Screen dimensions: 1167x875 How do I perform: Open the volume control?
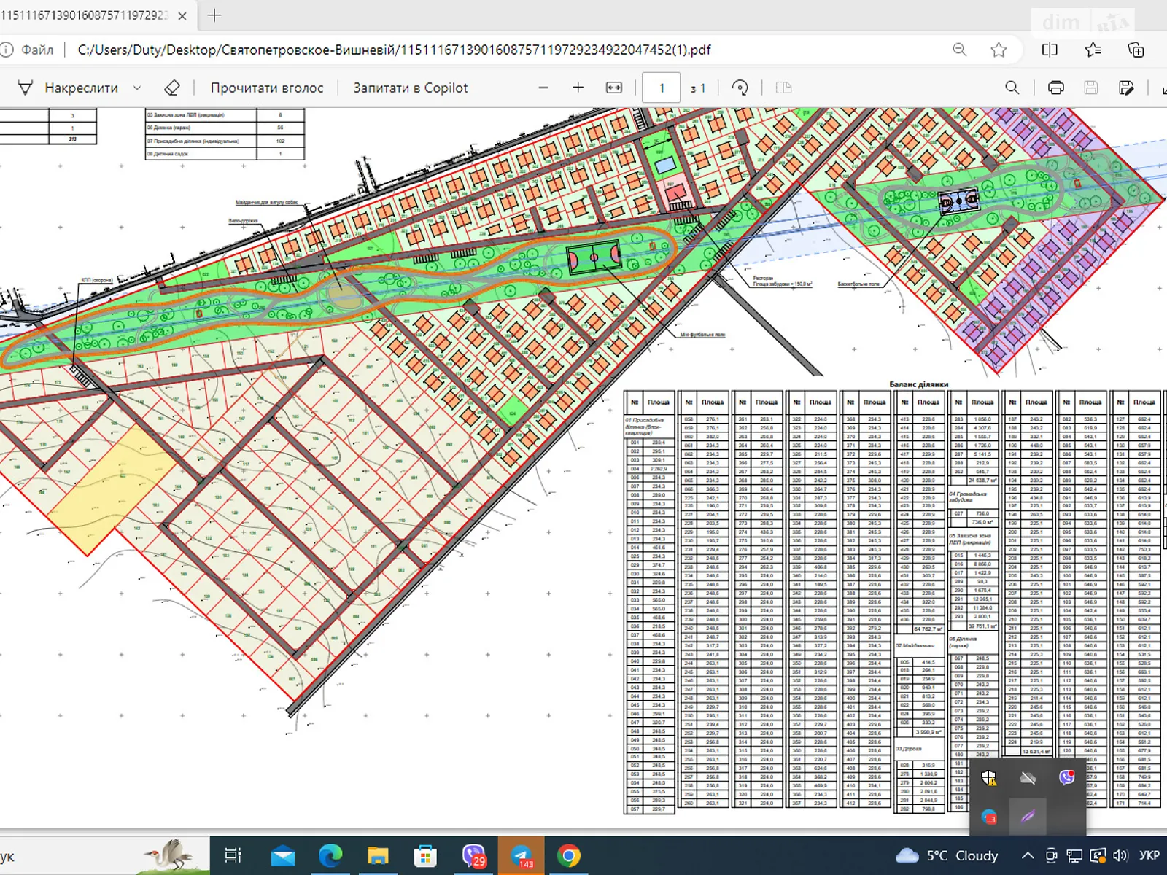(1121, 855)
